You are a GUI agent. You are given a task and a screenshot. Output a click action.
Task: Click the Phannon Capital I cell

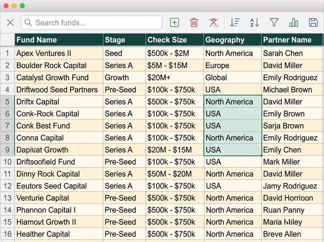click(x=59, y=210)
